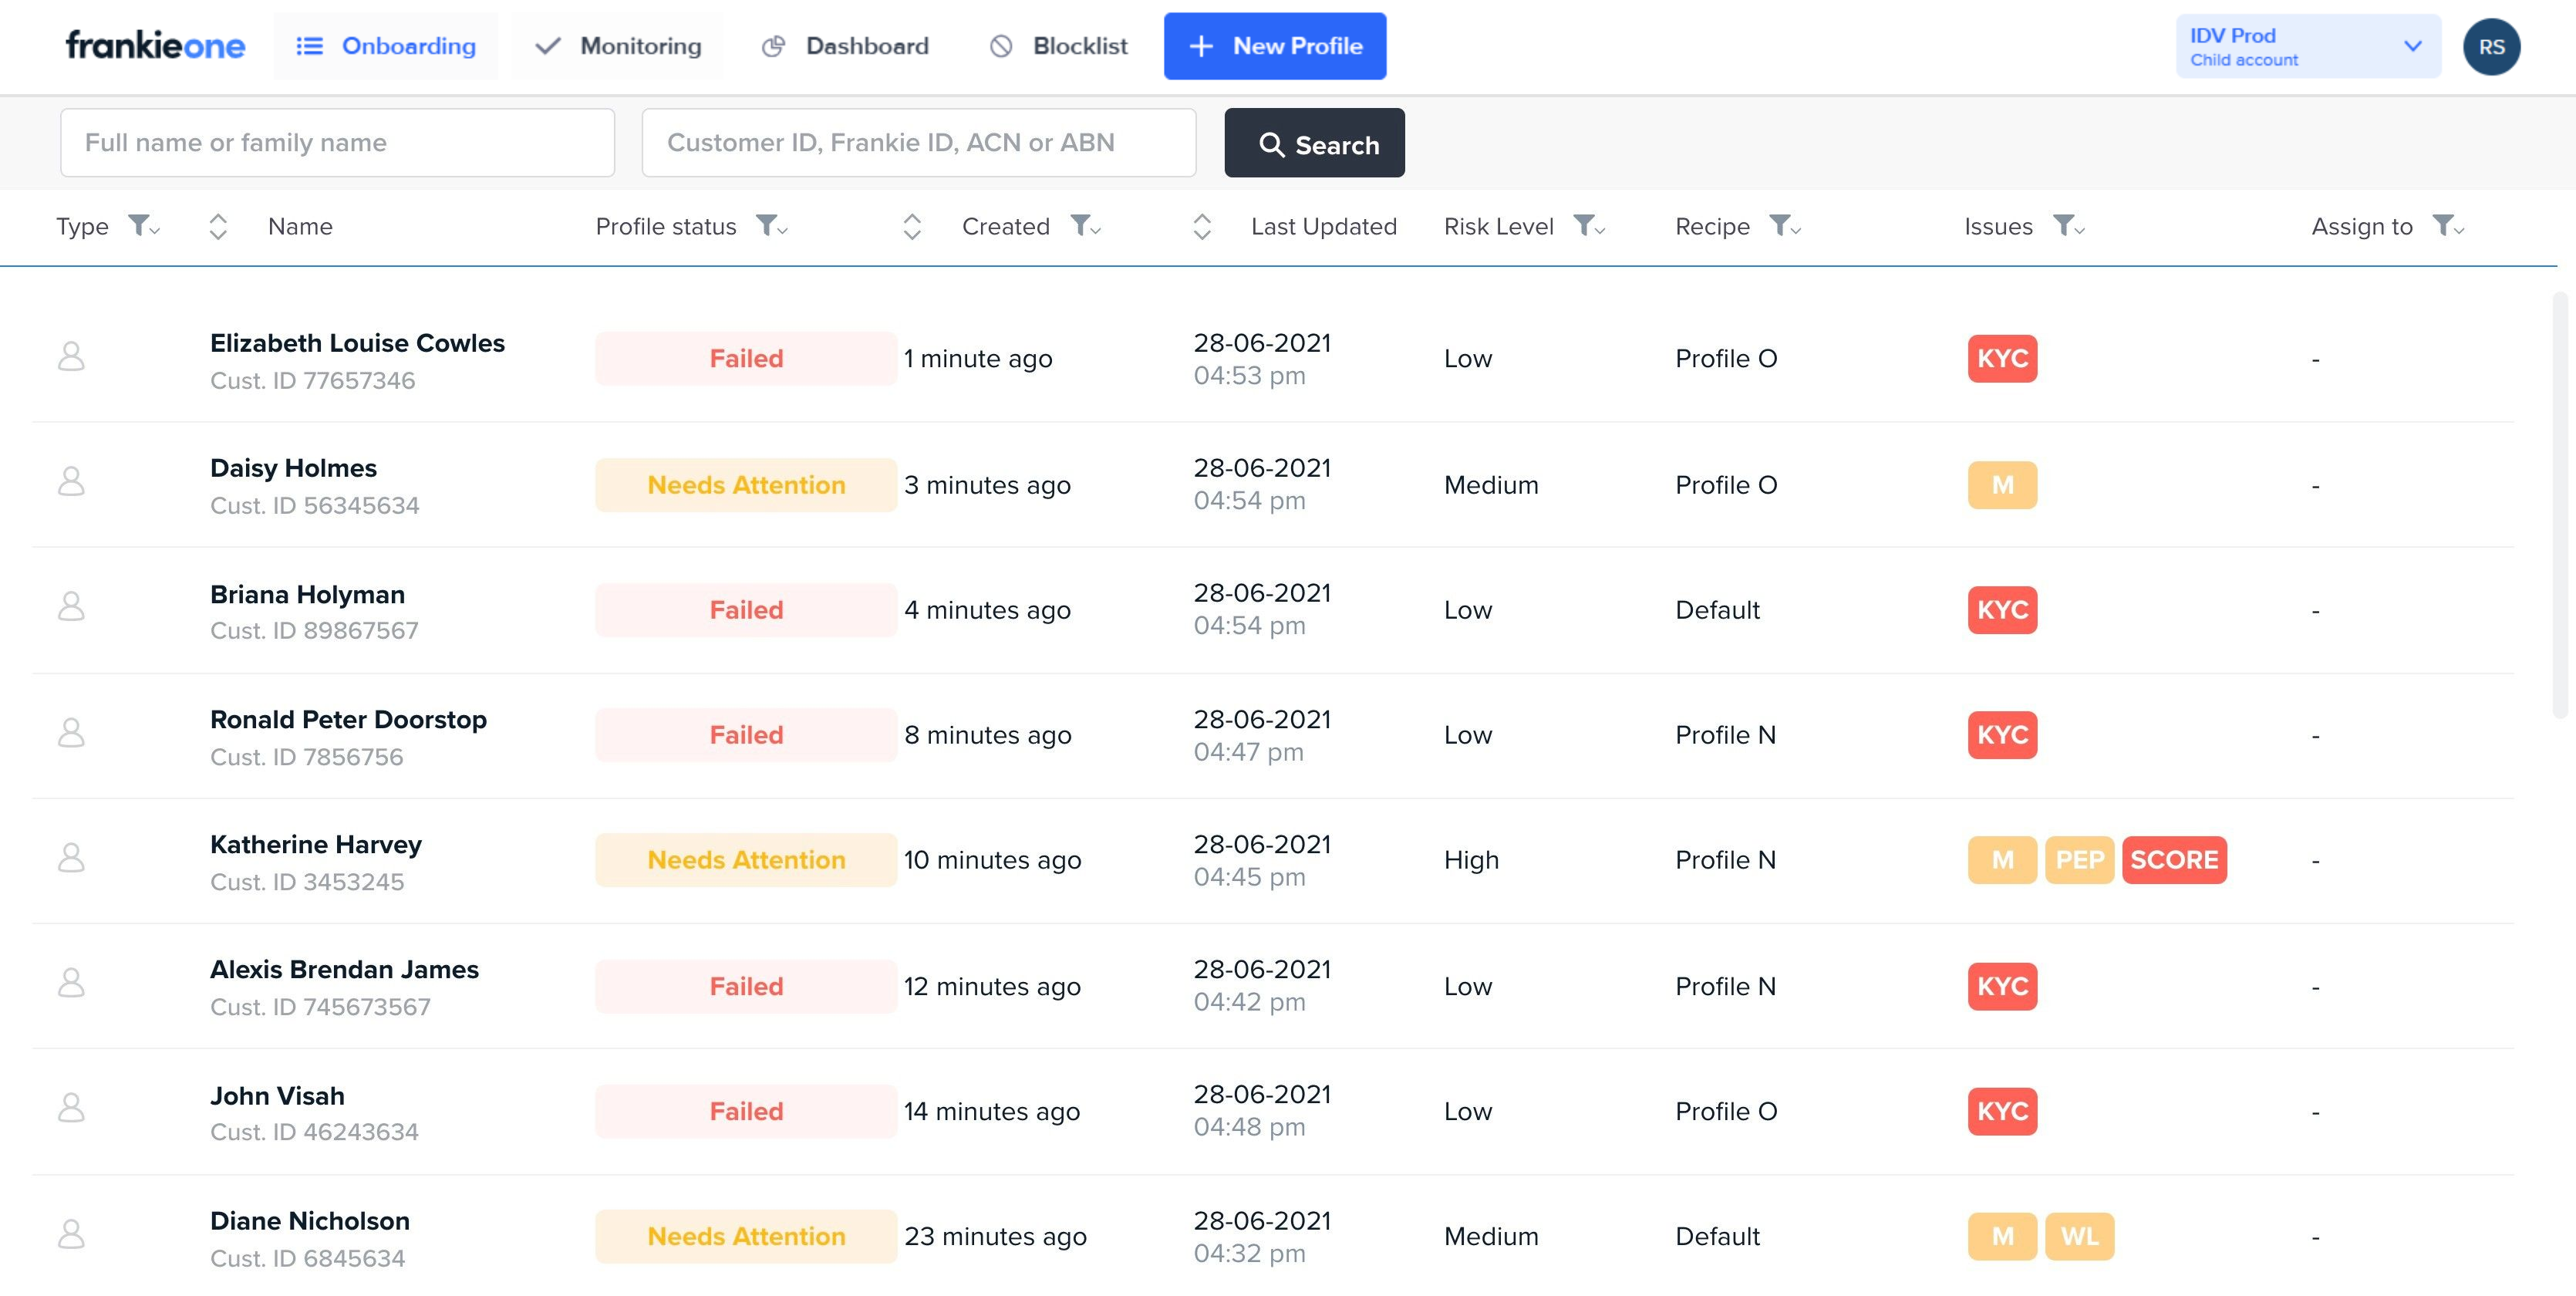Toggle sort arrows beside Name column
This screenshot has height=1296, width=2576.
tap(218, 227)
